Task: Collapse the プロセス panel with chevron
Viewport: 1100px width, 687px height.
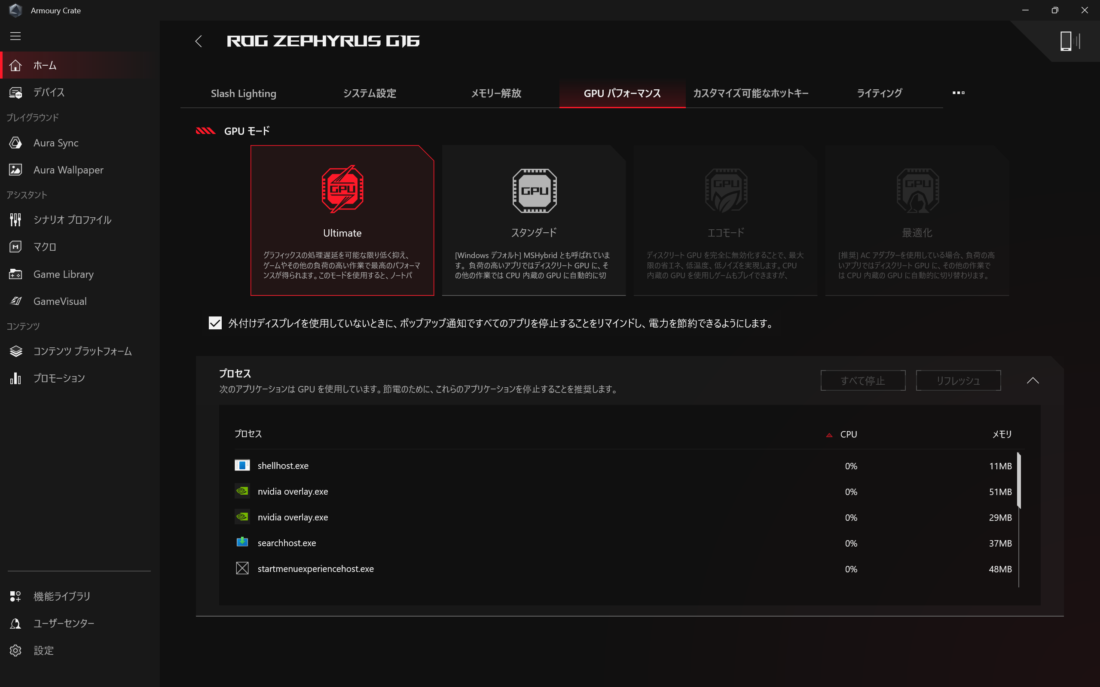Action: (1032, 380)
